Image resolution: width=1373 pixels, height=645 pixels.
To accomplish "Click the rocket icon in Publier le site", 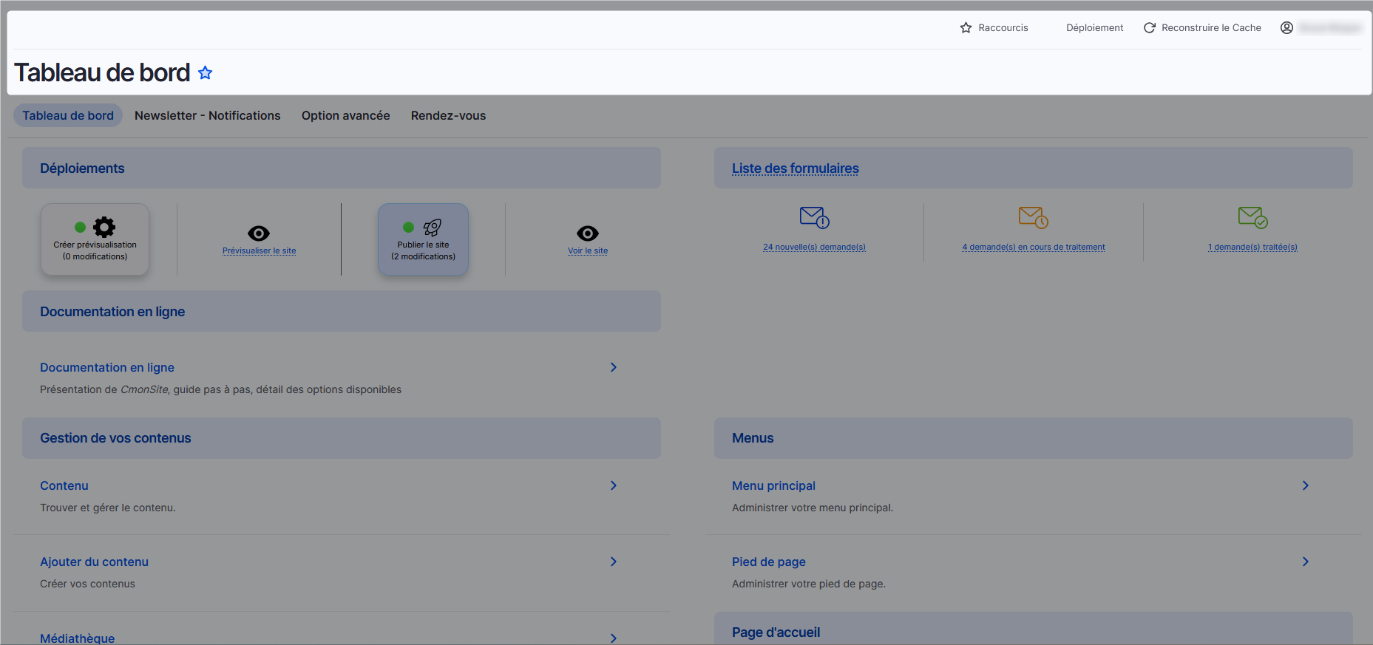I will point(432,227).
